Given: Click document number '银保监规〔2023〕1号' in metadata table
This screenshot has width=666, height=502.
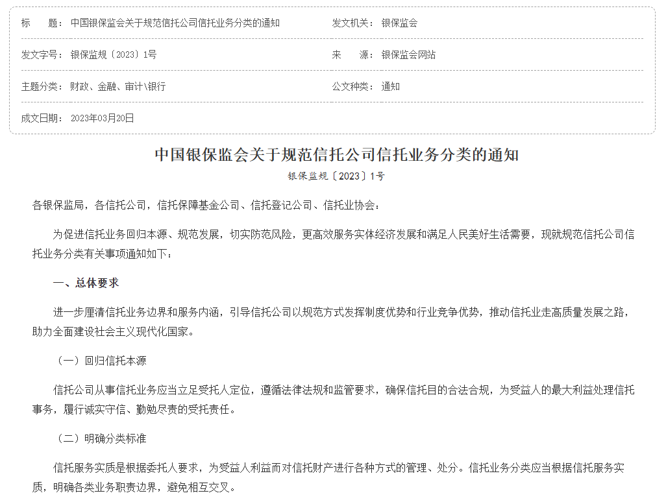Looking at the screenshot, I should tap(114, 54).
